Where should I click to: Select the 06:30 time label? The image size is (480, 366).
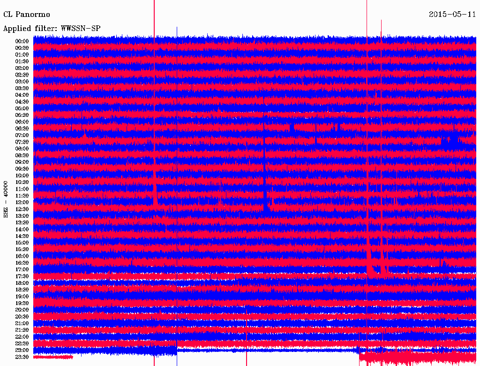pos(22,129)
